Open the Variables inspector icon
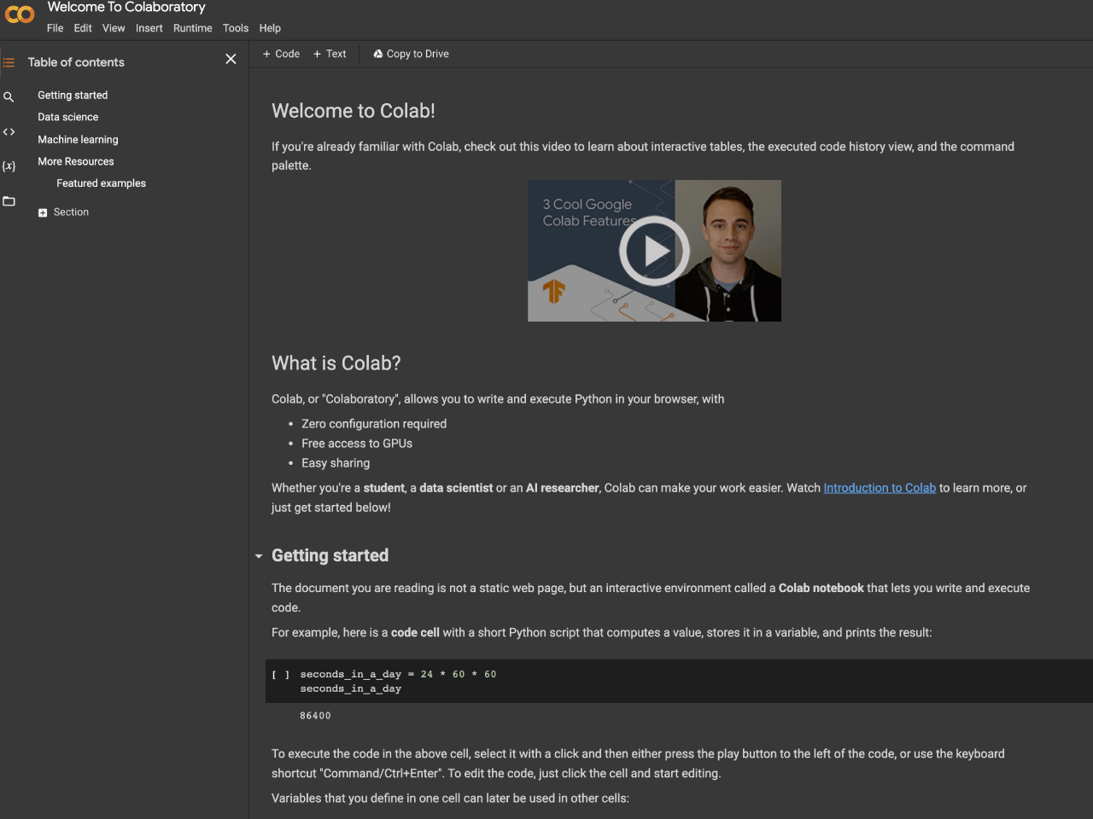Image resolution: width=1093 pixels, height=819 pixels. pyautogui.click(x=9, y=166)
